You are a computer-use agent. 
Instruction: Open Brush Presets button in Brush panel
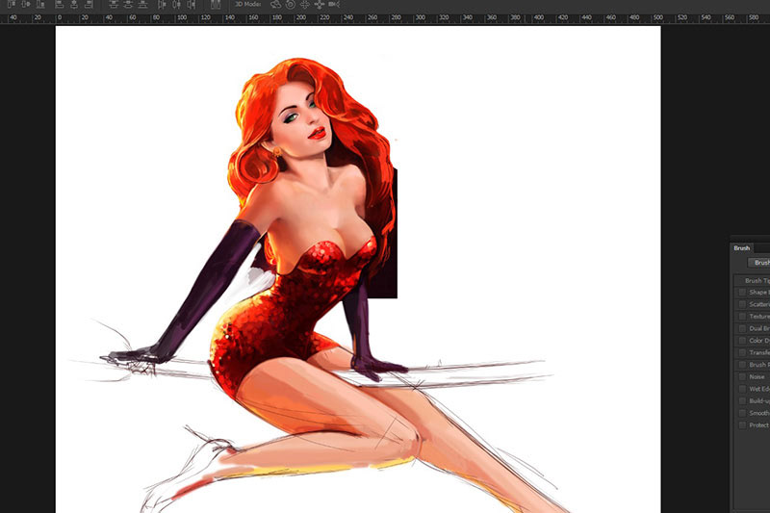(x=759, y=263)
